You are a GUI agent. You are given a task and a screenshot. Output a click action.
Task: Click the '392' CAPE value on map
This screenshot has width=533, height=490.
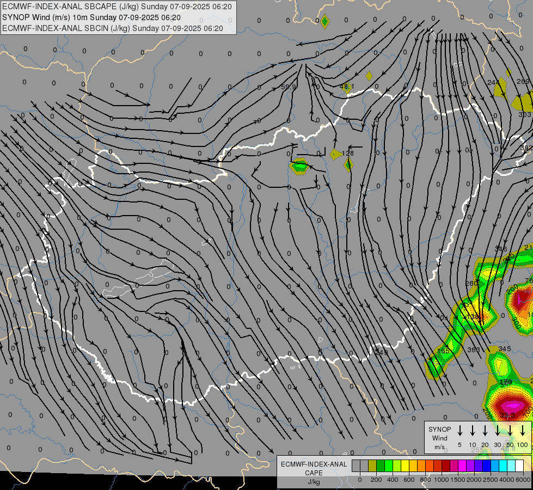click(x=526, y=148)
